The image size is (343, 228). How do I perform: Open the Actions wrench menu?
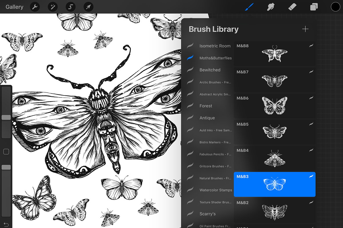(x=35, y=7)
